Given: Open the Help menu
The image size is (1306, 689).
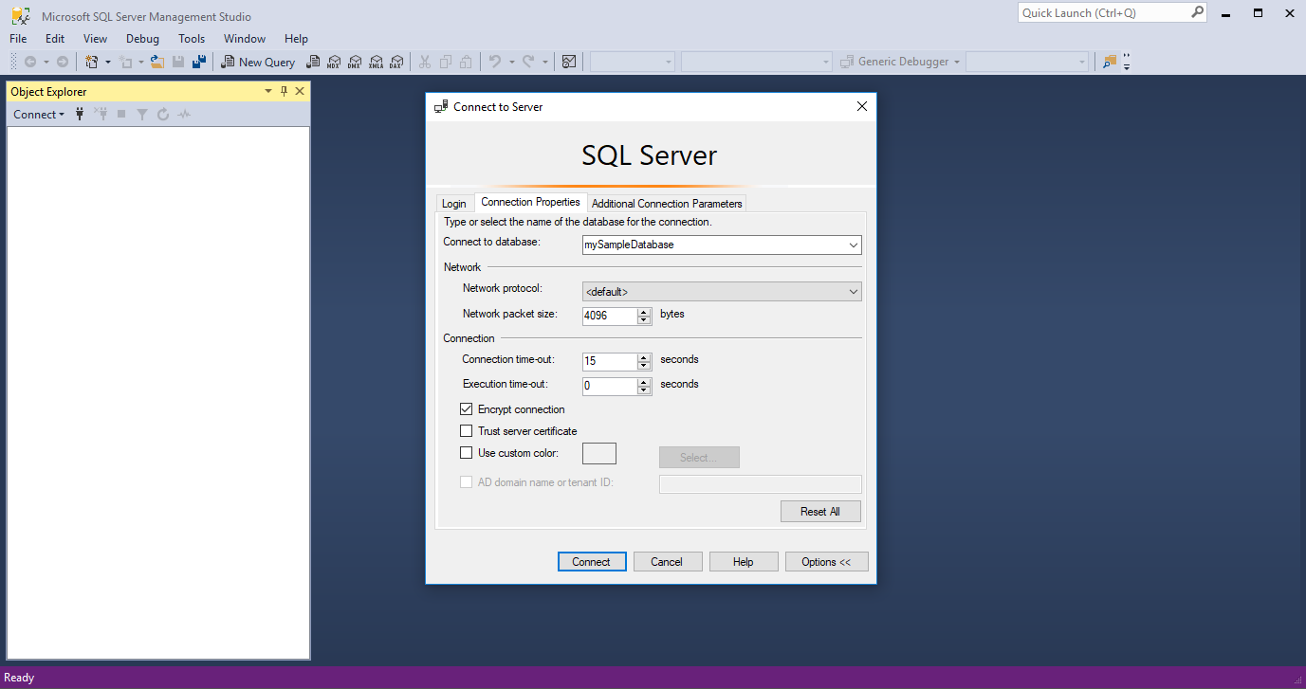Looking at the screenshot, I should point(296,39).
